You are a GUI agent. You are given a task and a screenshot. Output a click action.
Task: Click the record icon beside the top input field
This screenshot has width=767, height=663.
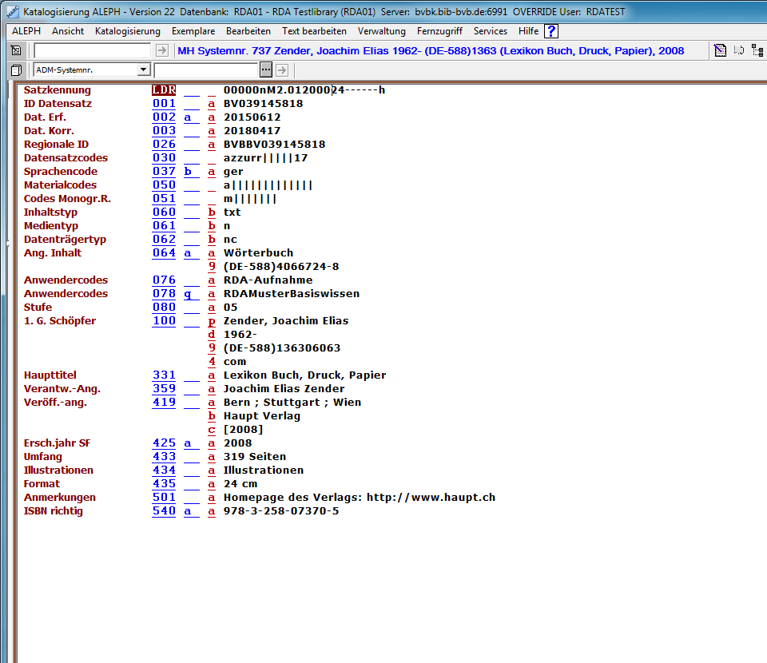(x=16, y=51)
